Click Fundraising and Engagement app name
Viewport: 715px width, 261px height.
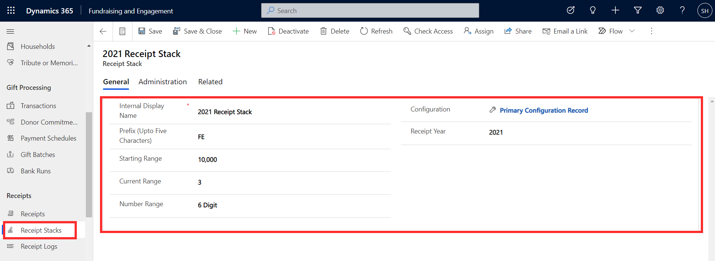pyautogui.click(x=131, y=11)
